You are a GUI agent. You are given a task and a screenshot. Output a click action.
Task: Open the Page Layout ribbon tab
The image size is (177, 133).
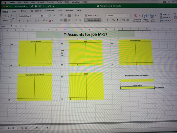(36, 11)
